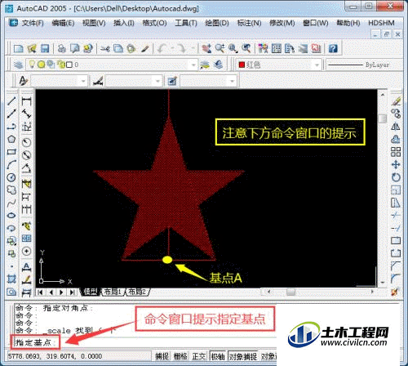Open the redo history dropdown arrow
The width and height of the screenshot is (408, 366).
(x=193, y=49)
